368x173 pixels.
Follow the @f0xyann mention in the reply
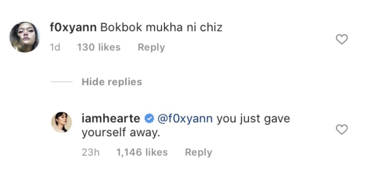coord(185,119)
